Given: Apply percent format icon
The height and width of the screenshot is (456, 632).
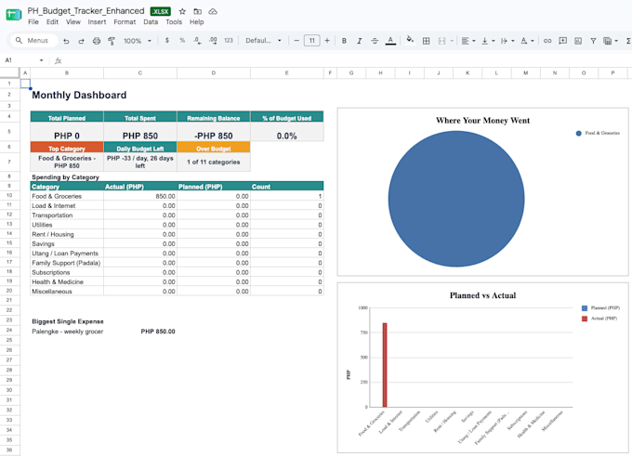Looking at the screenshot, I should 182,40.
